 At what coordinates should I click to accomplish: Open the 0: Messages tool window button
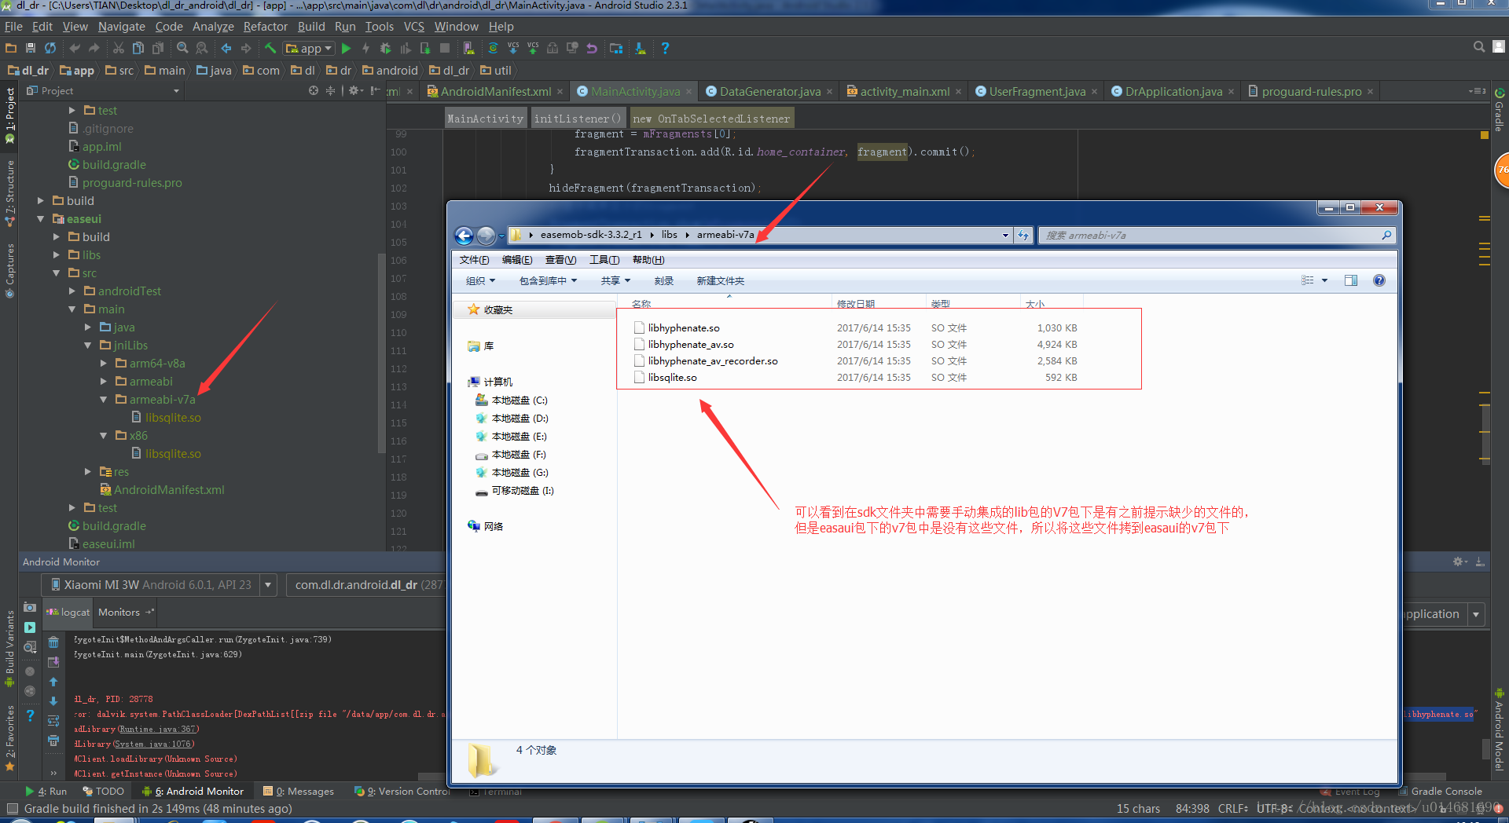(299, 791)
